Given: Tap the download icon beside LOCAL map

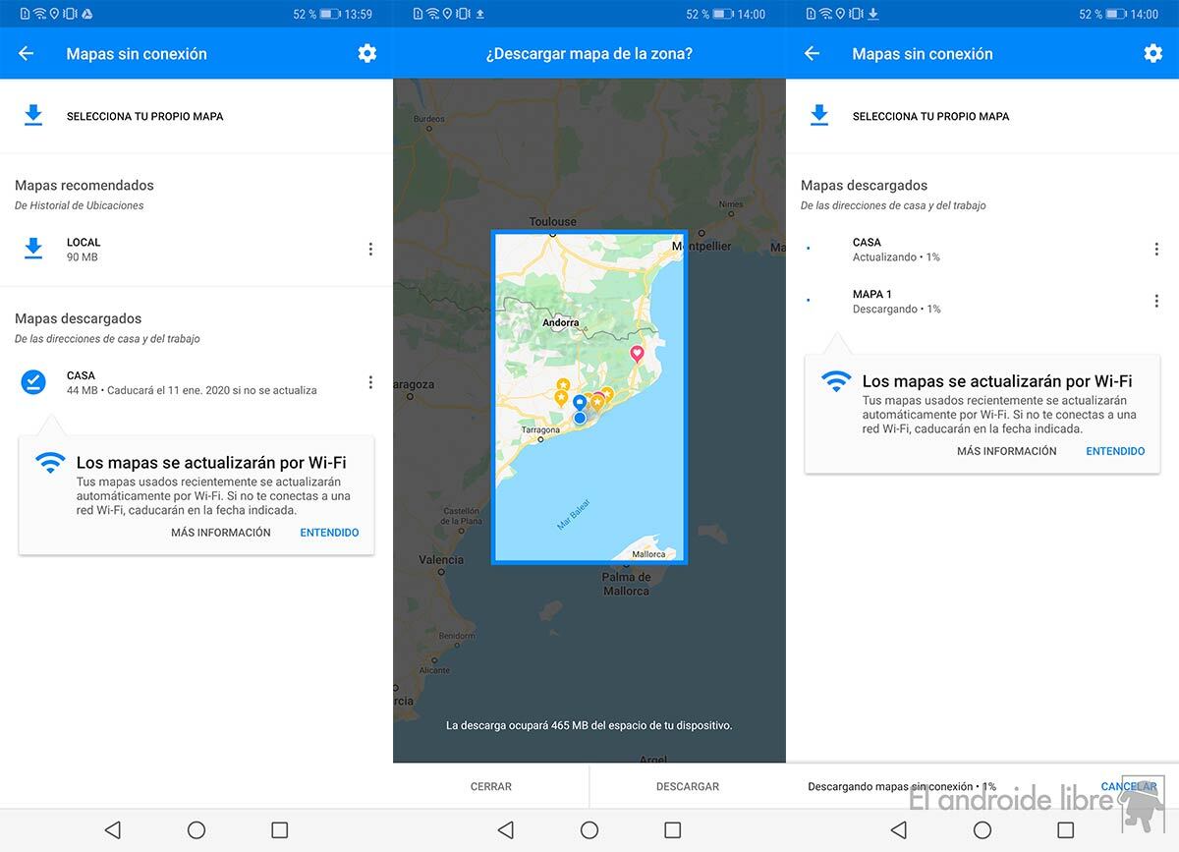Looking at the screenshot, I should click(33, 249).
